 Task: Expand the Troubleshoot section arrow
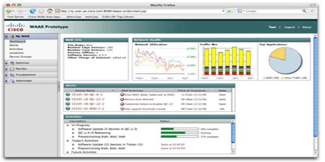(x=6, y=75)
